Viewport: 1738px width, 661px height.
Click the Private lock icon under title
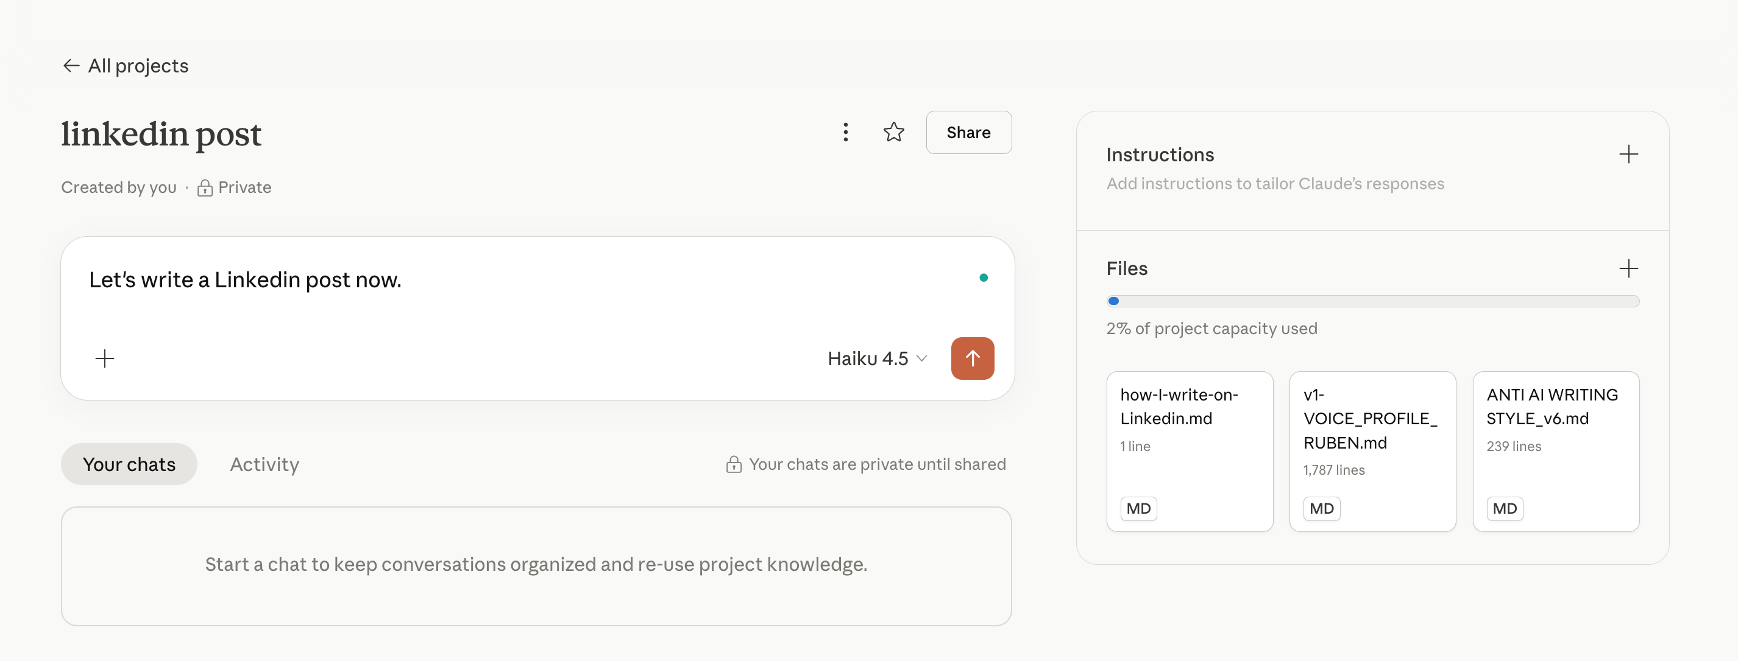pos(204,188)
